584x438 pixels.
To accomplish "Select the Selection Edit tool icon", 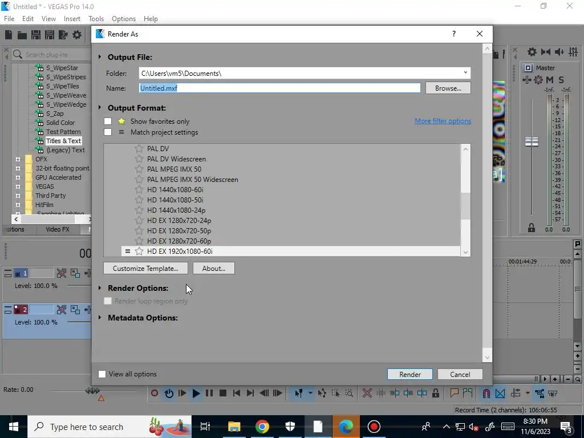I will click(x=335, y=393).
